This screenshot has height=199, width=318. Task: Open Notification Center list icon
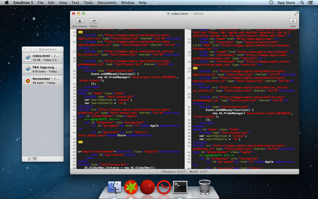[x=310, y=3]
